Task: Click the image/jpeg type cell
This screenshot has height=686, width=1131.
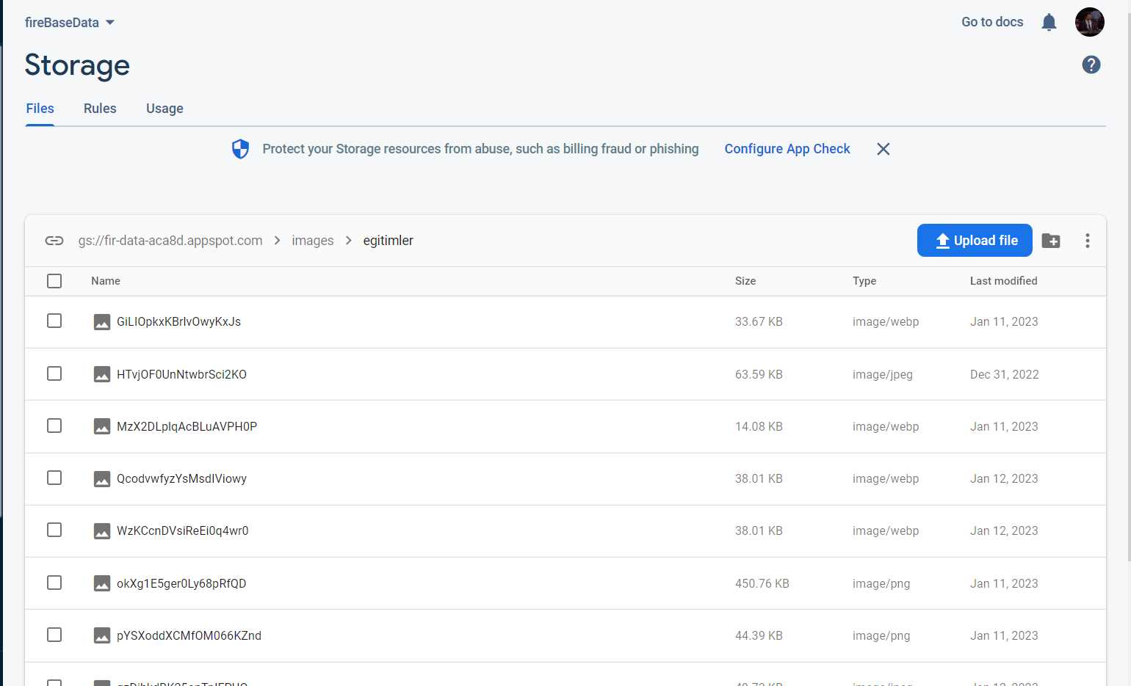Action: pos(883,374)
